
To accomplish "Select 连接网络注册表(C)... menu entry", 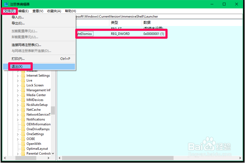I will pos(39,45).
